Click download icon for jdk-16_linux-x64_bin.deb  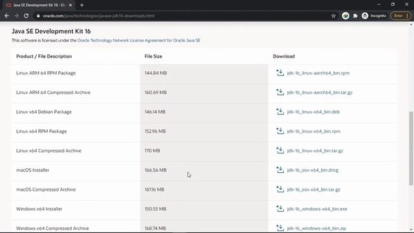click(x=280, y=111)
